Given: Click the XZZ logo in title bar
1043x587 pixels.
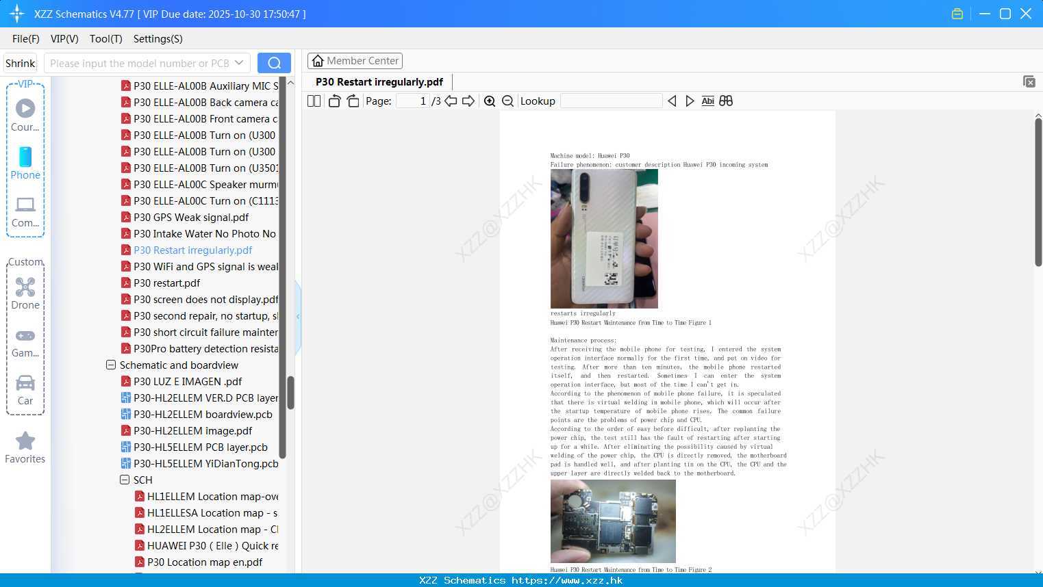Looking at the screenshot, I should 17,14.
